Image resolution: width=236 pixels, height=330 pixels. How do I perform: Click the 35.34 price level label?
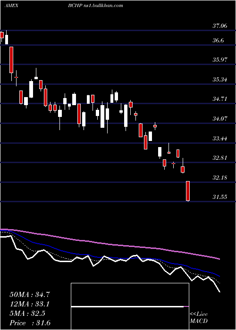coord(220,80)
